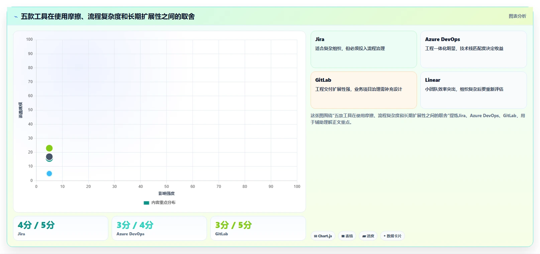The image size is (540, 254).
Task: Click the dark gray data point on the chart
Action: click(49, 157)
